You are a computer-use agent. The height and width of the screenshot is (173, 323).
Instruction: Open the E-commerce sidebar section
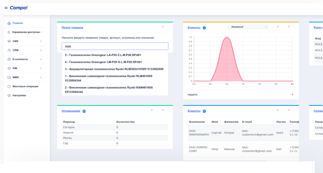[x=20, y=59]
